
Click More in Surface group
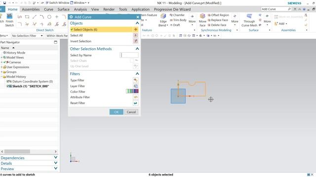click(267, 20)
